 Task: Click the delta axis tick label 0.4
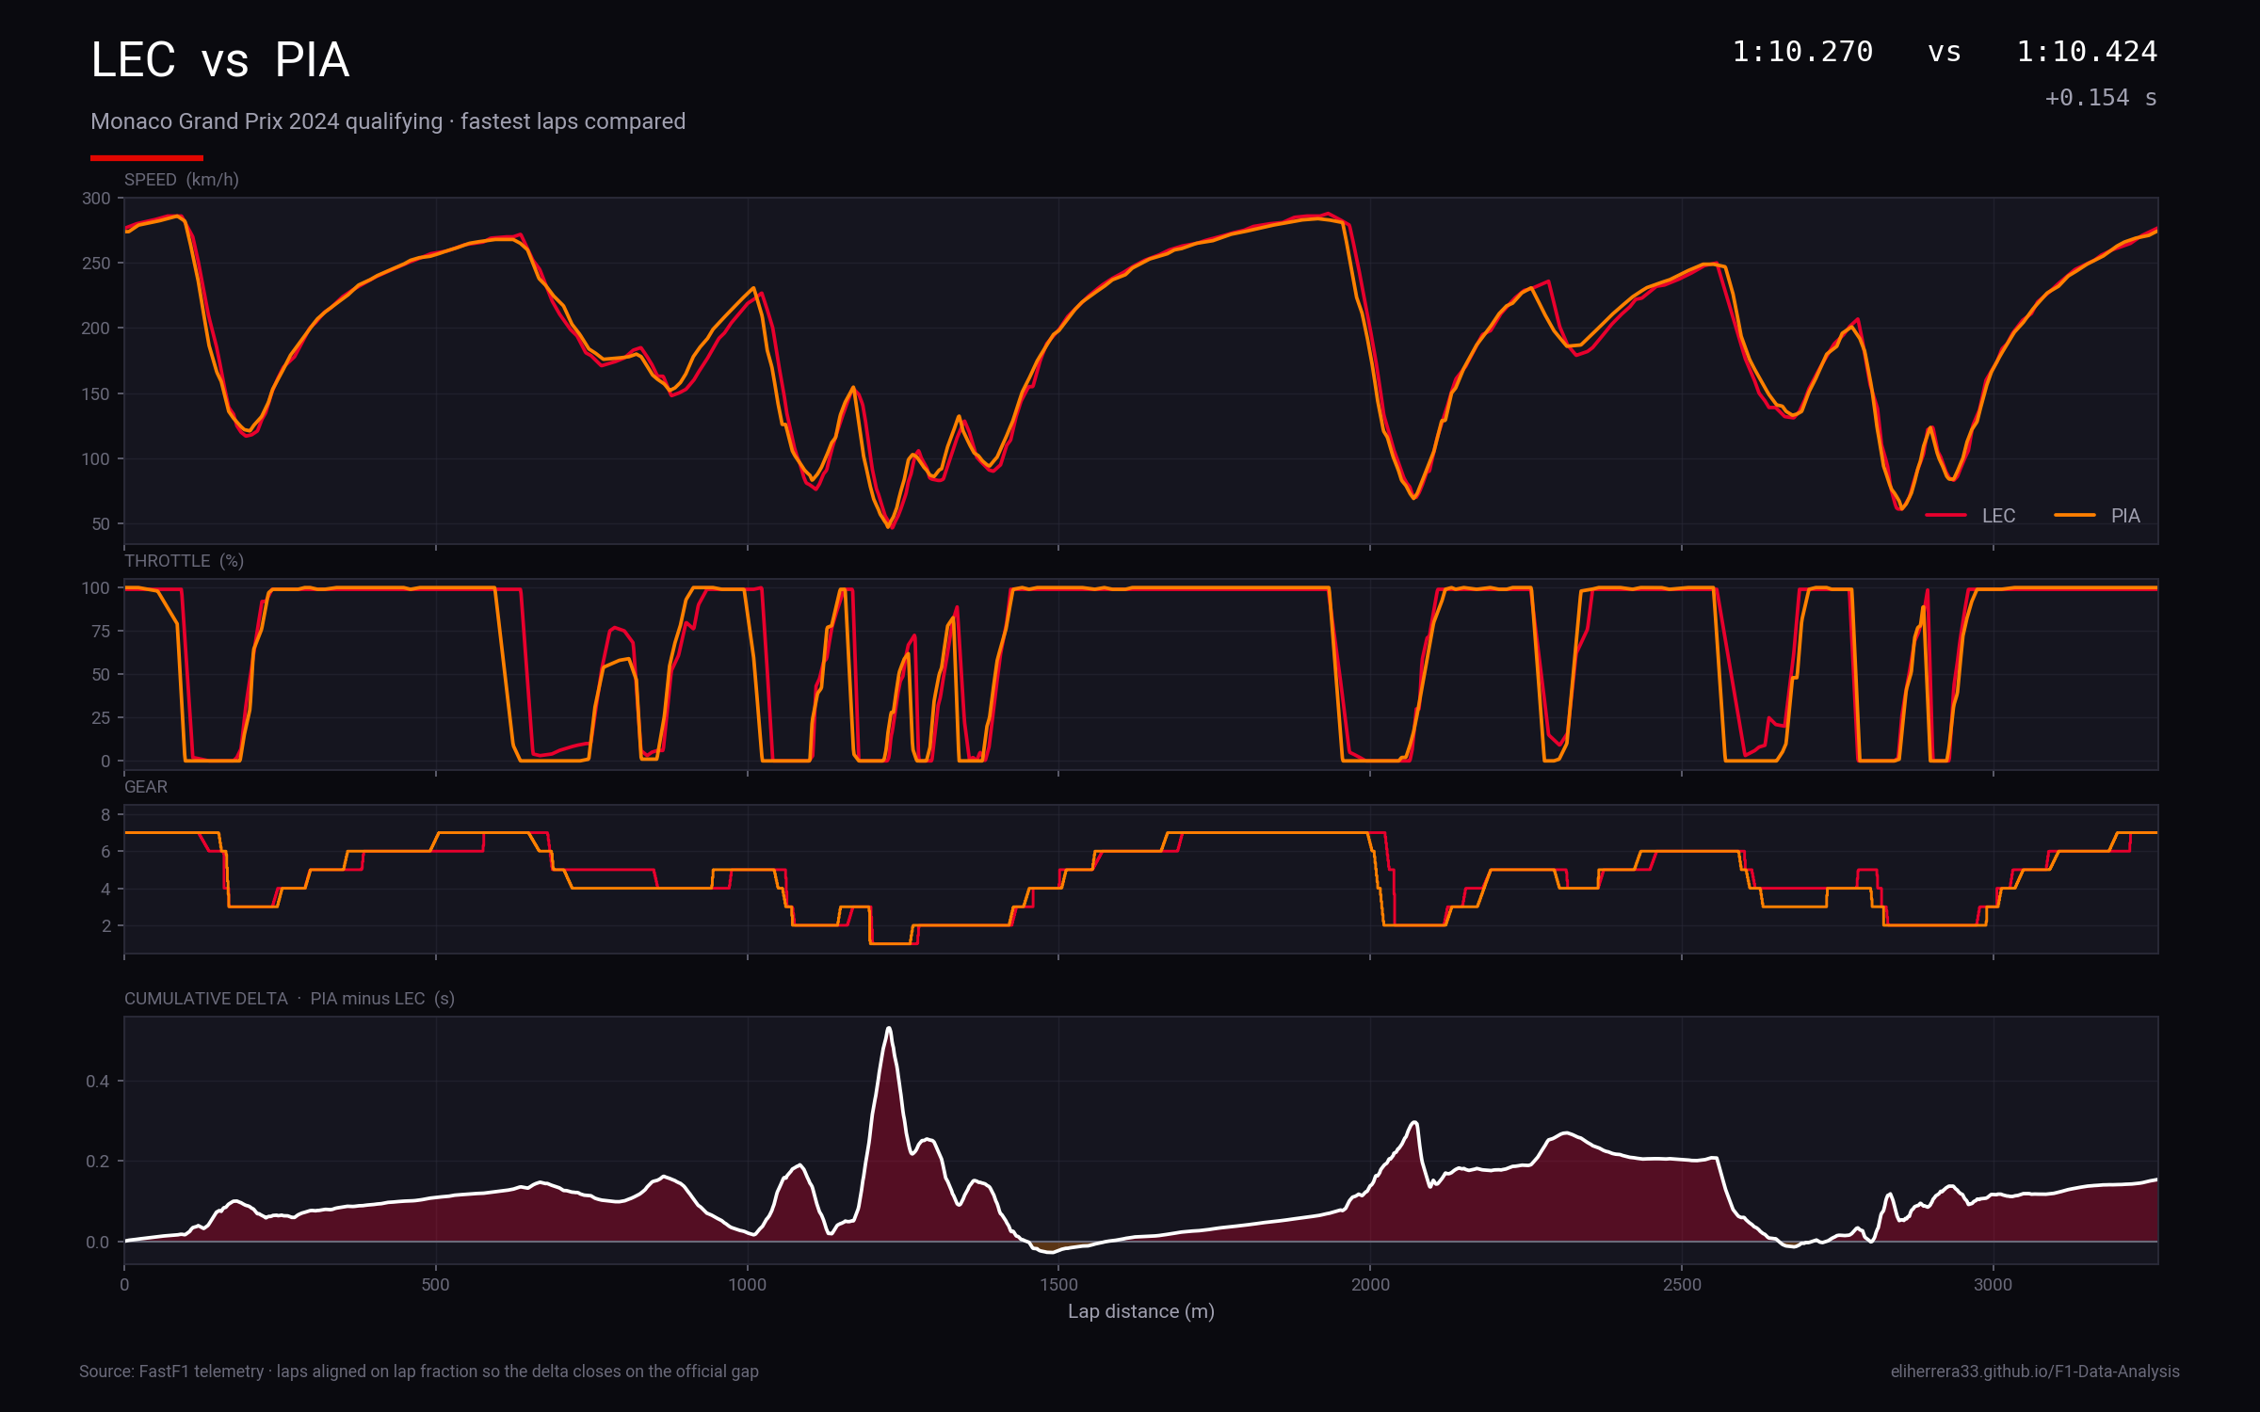98,1081
